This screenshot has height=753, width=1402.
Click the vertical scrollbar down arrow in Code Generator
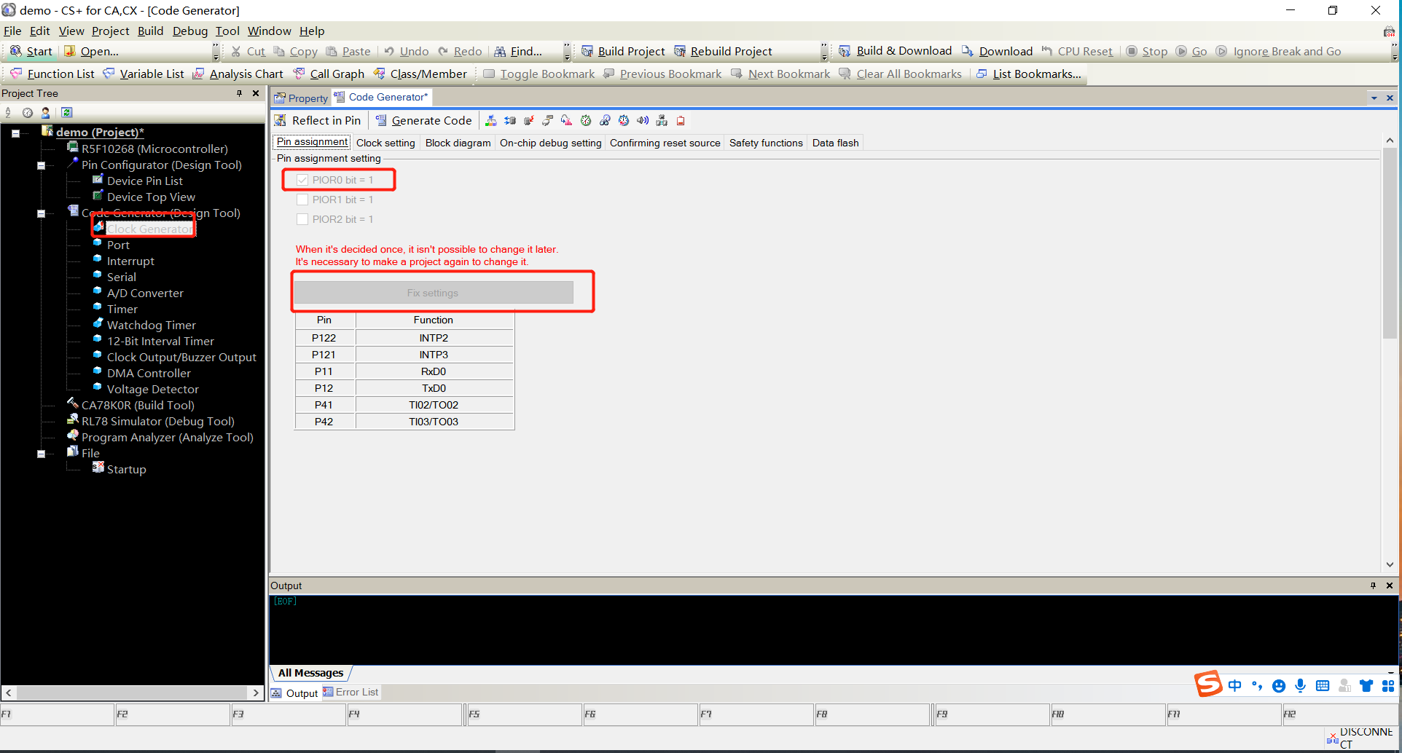click(1390, 564)
